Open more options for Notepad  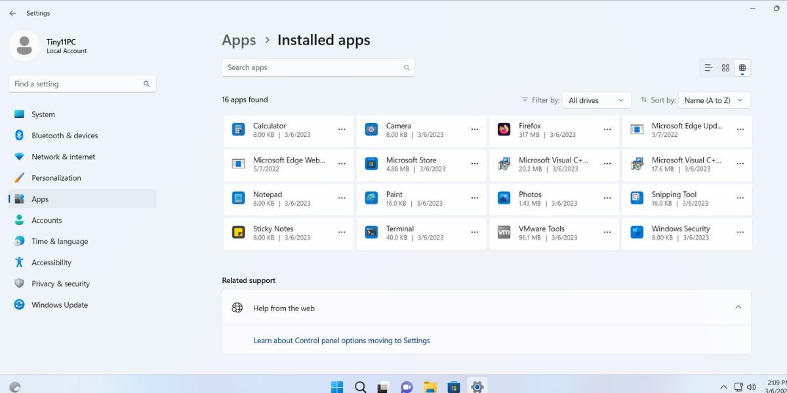point(342,198)
